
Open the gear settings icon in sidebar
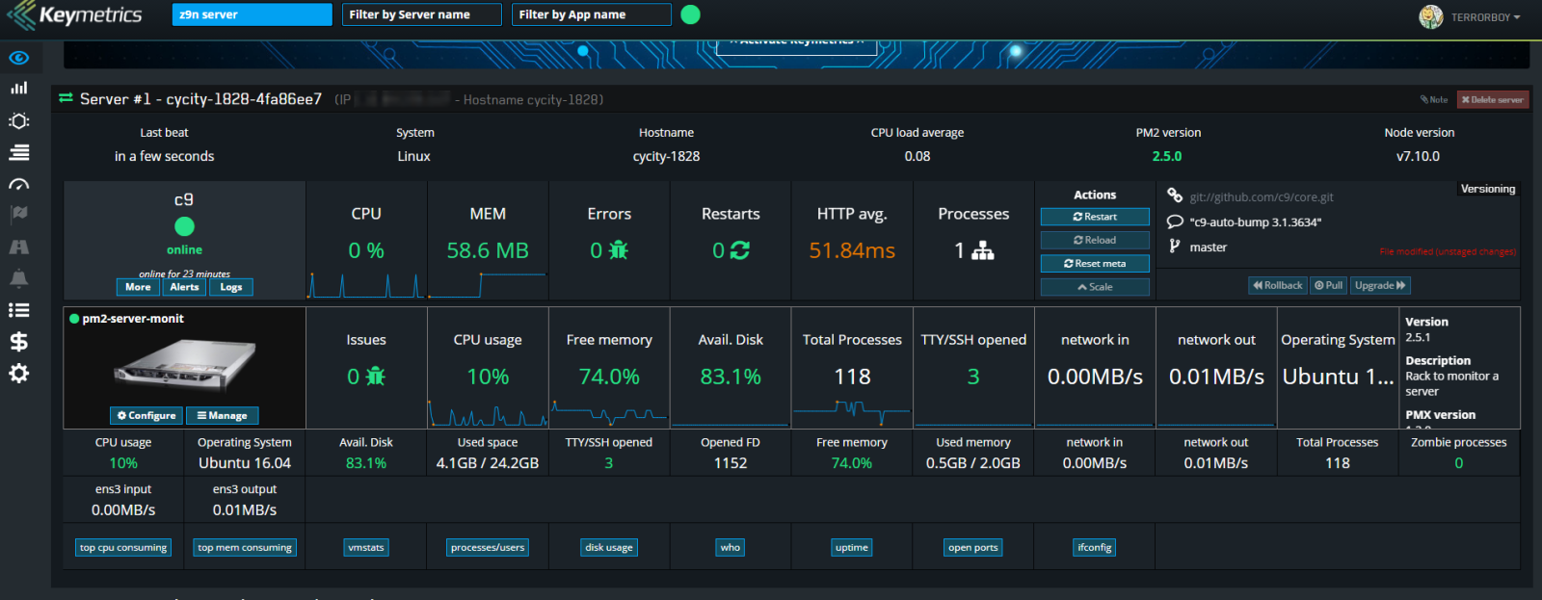coord(18,374)
